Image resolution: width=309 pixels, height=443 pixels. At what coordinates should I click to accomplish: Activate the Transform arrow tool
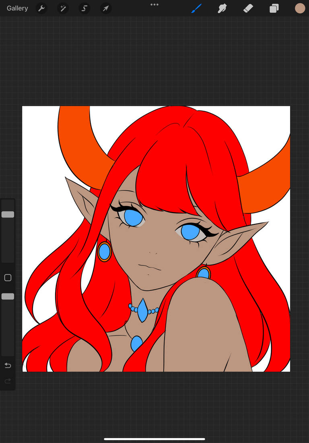[106, 8]
